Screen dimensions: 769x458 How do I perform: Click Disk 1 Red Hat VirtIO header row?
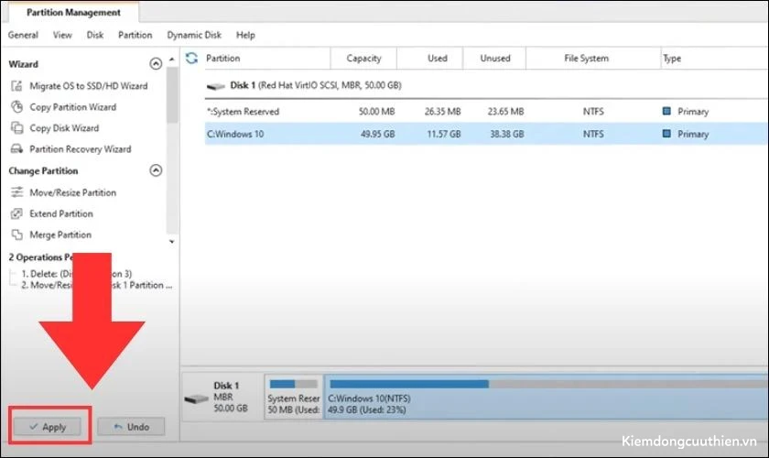[x=486, y=85]
